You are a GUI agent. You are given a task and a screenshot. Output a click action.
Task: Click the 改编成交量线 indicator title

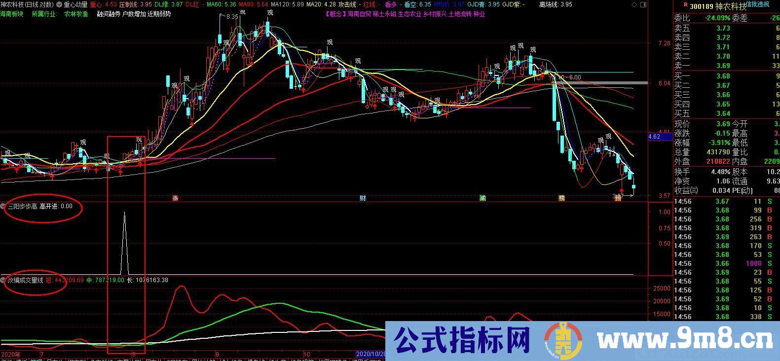click(x=25, y=280)
